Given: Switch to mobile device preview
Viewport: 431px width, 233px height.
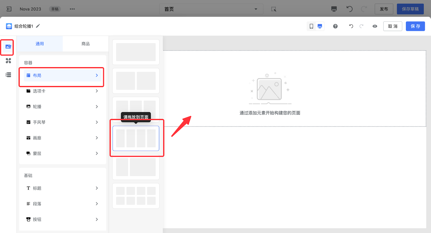Looking at the screenshot, I should point(311,26).
